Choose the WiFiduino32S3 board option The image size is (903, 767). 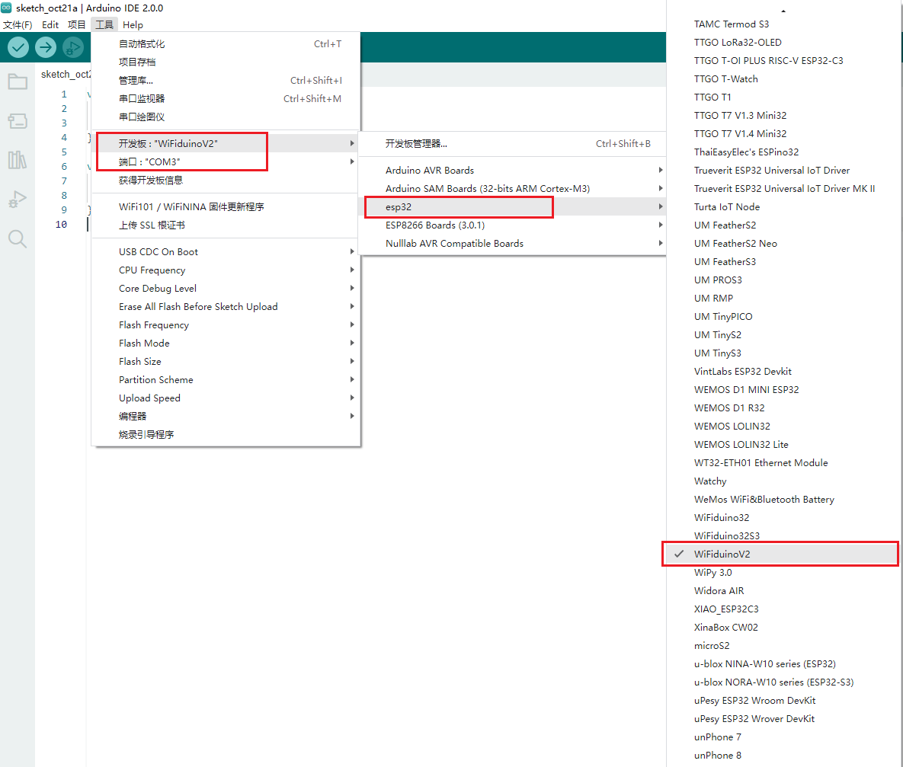click(726, 535)
